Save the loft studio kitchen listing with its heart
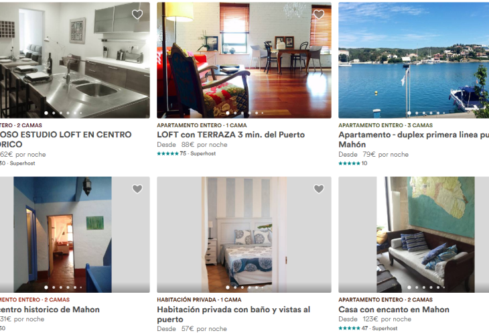The image size is (489, 335). (137, 14)
